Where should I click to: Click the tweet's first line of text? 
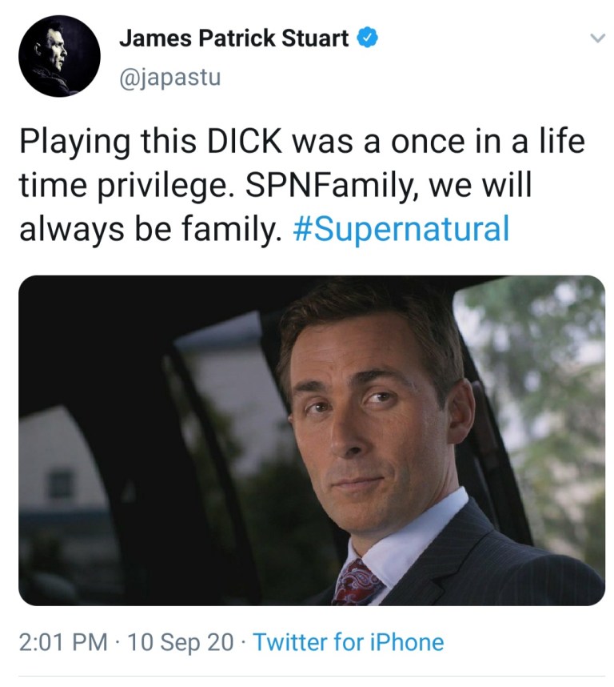pos(302,143)
